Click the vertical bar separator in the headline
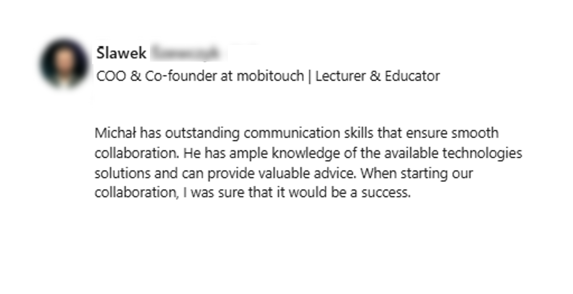 click(x=309, y=76)
